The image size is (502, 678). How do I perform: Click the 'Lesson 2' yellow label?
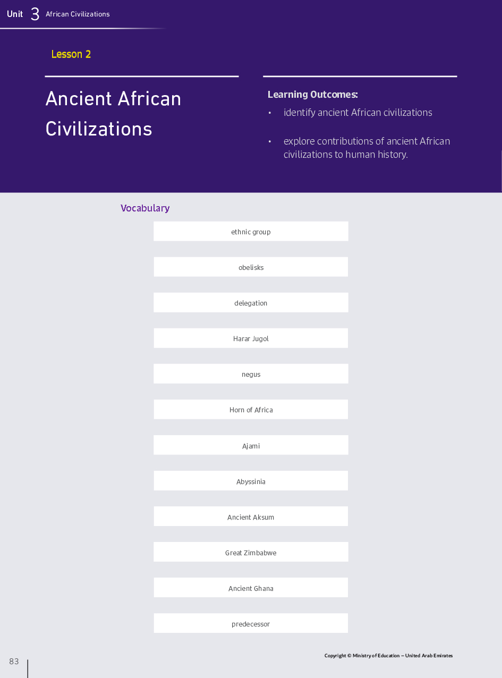71,54
